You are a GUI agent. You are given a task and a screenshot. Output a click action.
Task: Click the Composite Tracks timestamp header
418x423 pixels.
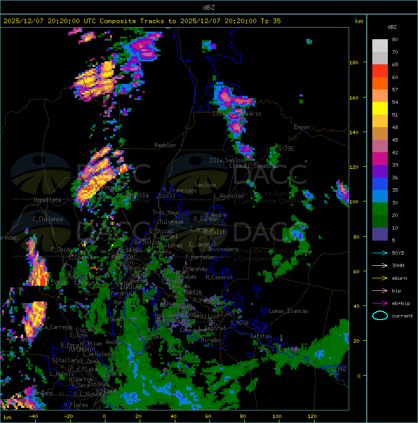pyautogui.click(x=142, y=21)
